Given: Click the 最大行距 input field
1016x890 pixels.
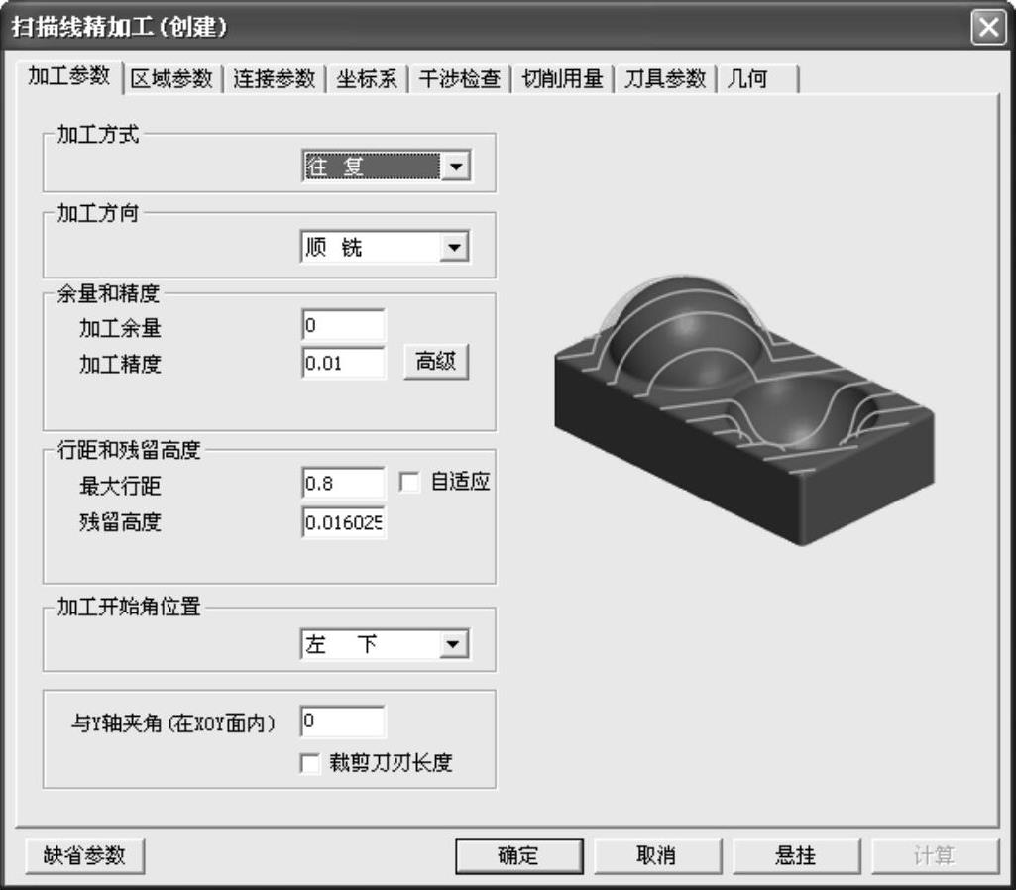Looking at the screenshot, I should point(343,484).
